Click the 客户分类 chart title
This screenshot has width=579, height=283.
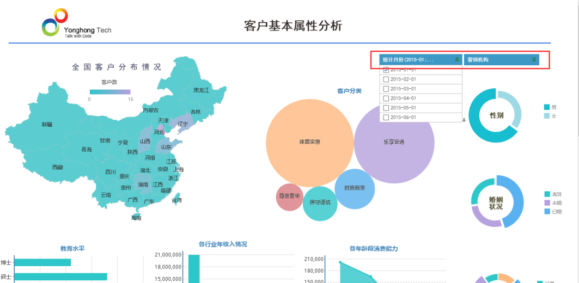tap(349, 91)
